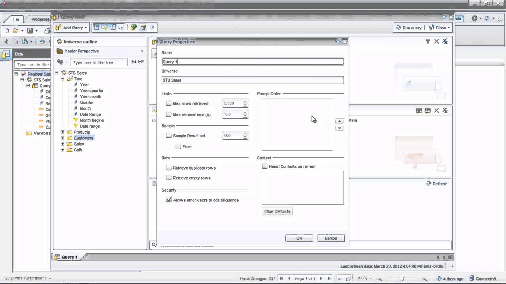Click OK in Query Properties dialog
506x284 pixels.
(299, 238)
